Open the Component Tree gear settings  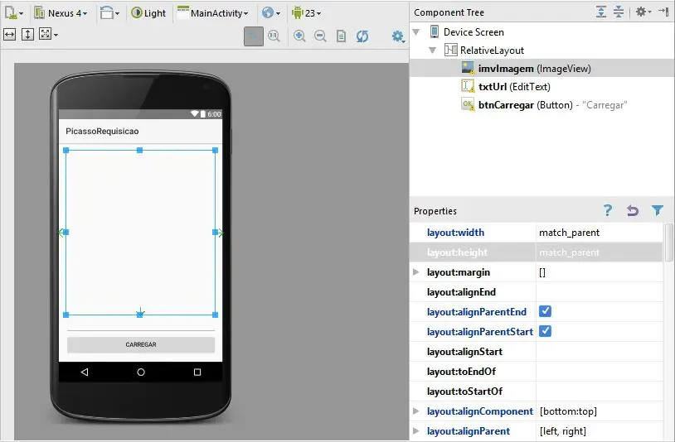pos(643,12)
